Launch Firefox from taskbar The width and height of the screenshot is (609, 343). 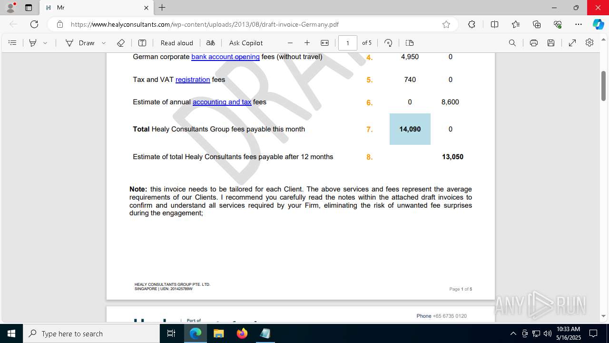click(x=242, y=333)
